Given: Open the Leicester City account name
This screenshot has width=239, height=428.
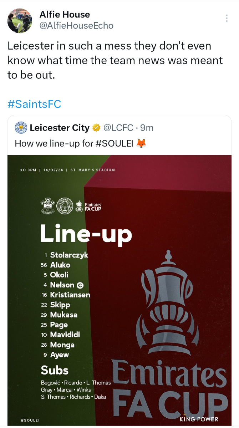Looking at the screenshot, I should (x=60, y=128).
